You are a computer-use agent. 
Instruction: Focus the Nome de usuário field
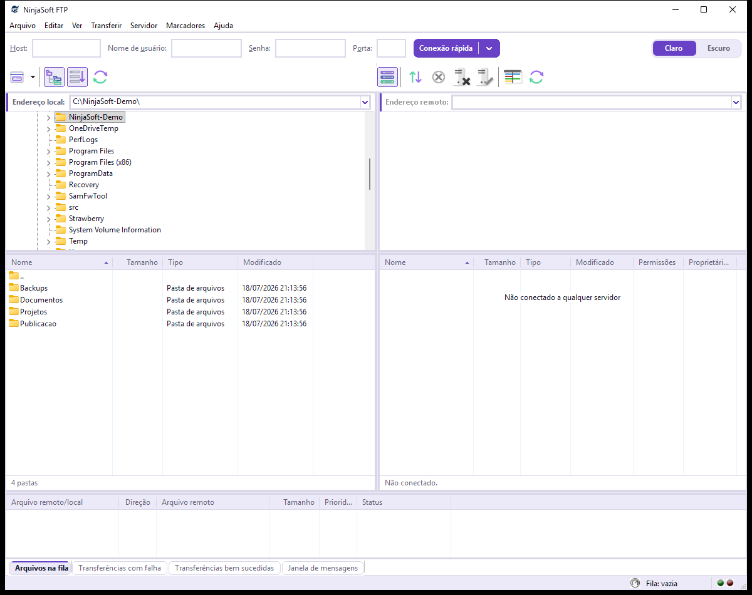tap(206, 48)
